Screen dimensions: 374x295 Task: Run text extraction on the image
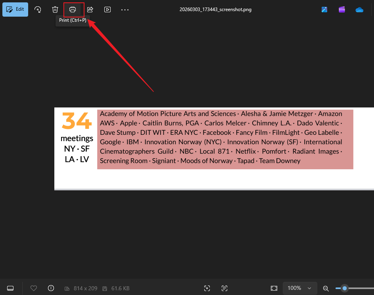point(224,288)
